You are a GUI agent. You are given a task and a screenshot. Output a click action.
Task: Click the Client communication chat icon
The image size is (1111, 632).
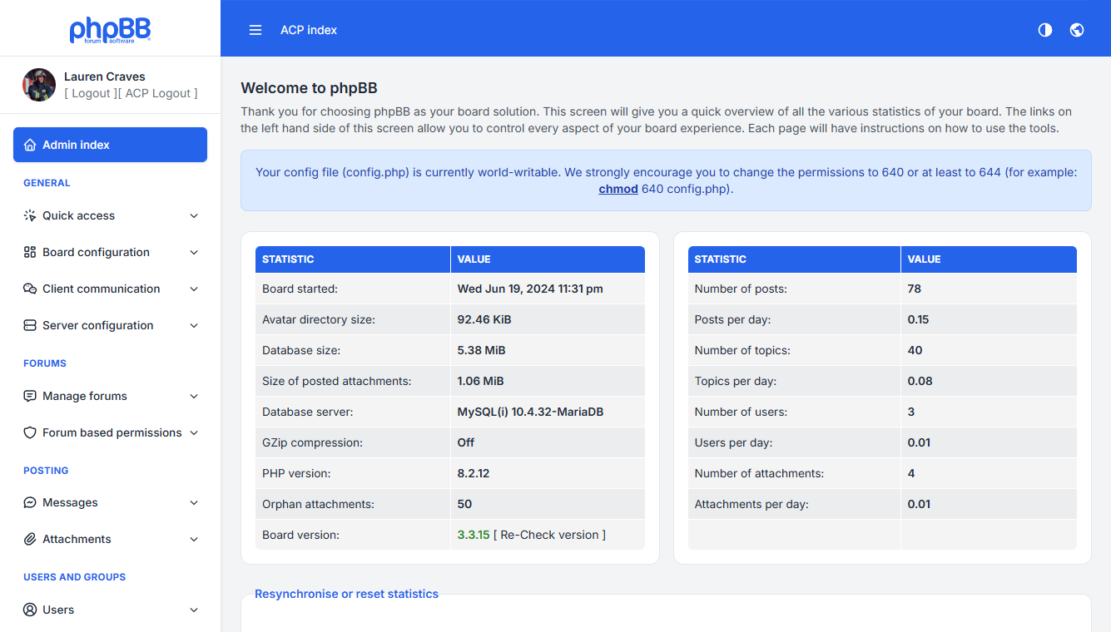30,289
